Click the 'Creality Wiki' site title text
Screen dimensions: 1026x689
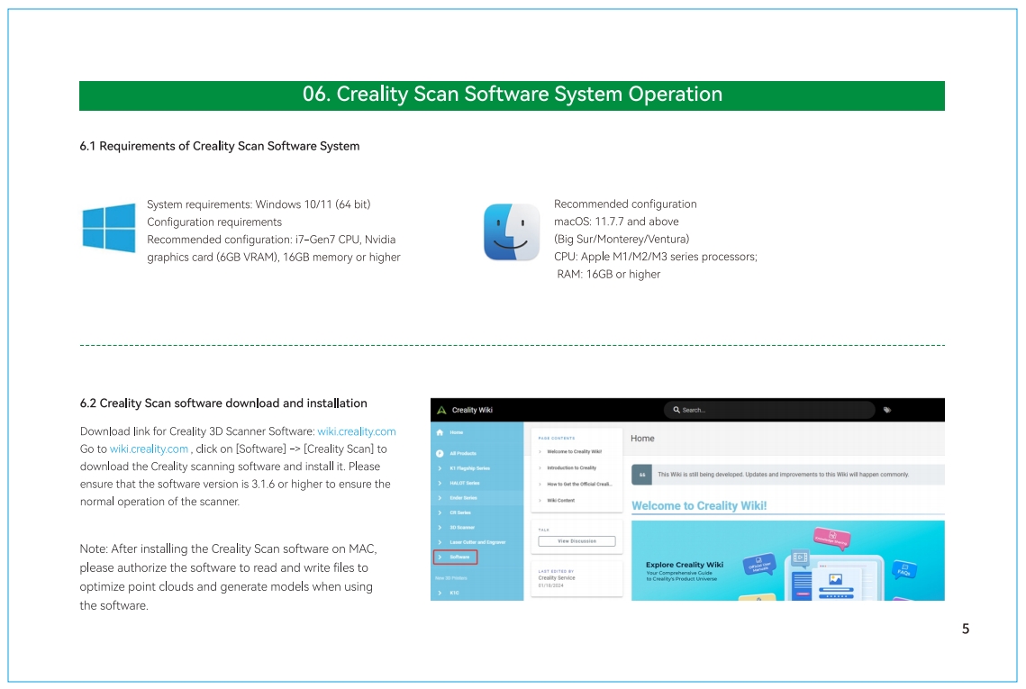click(x=472, y=411)
